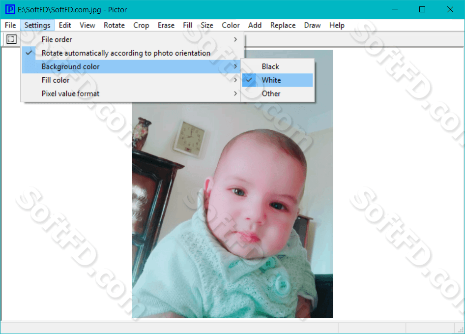Open the Rotate menu
Viewport: 465px width, 334px height.
click(x=114, y=25)
